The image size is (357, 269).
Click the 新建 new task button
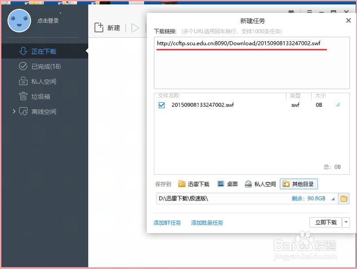click(x=107, y=28)
